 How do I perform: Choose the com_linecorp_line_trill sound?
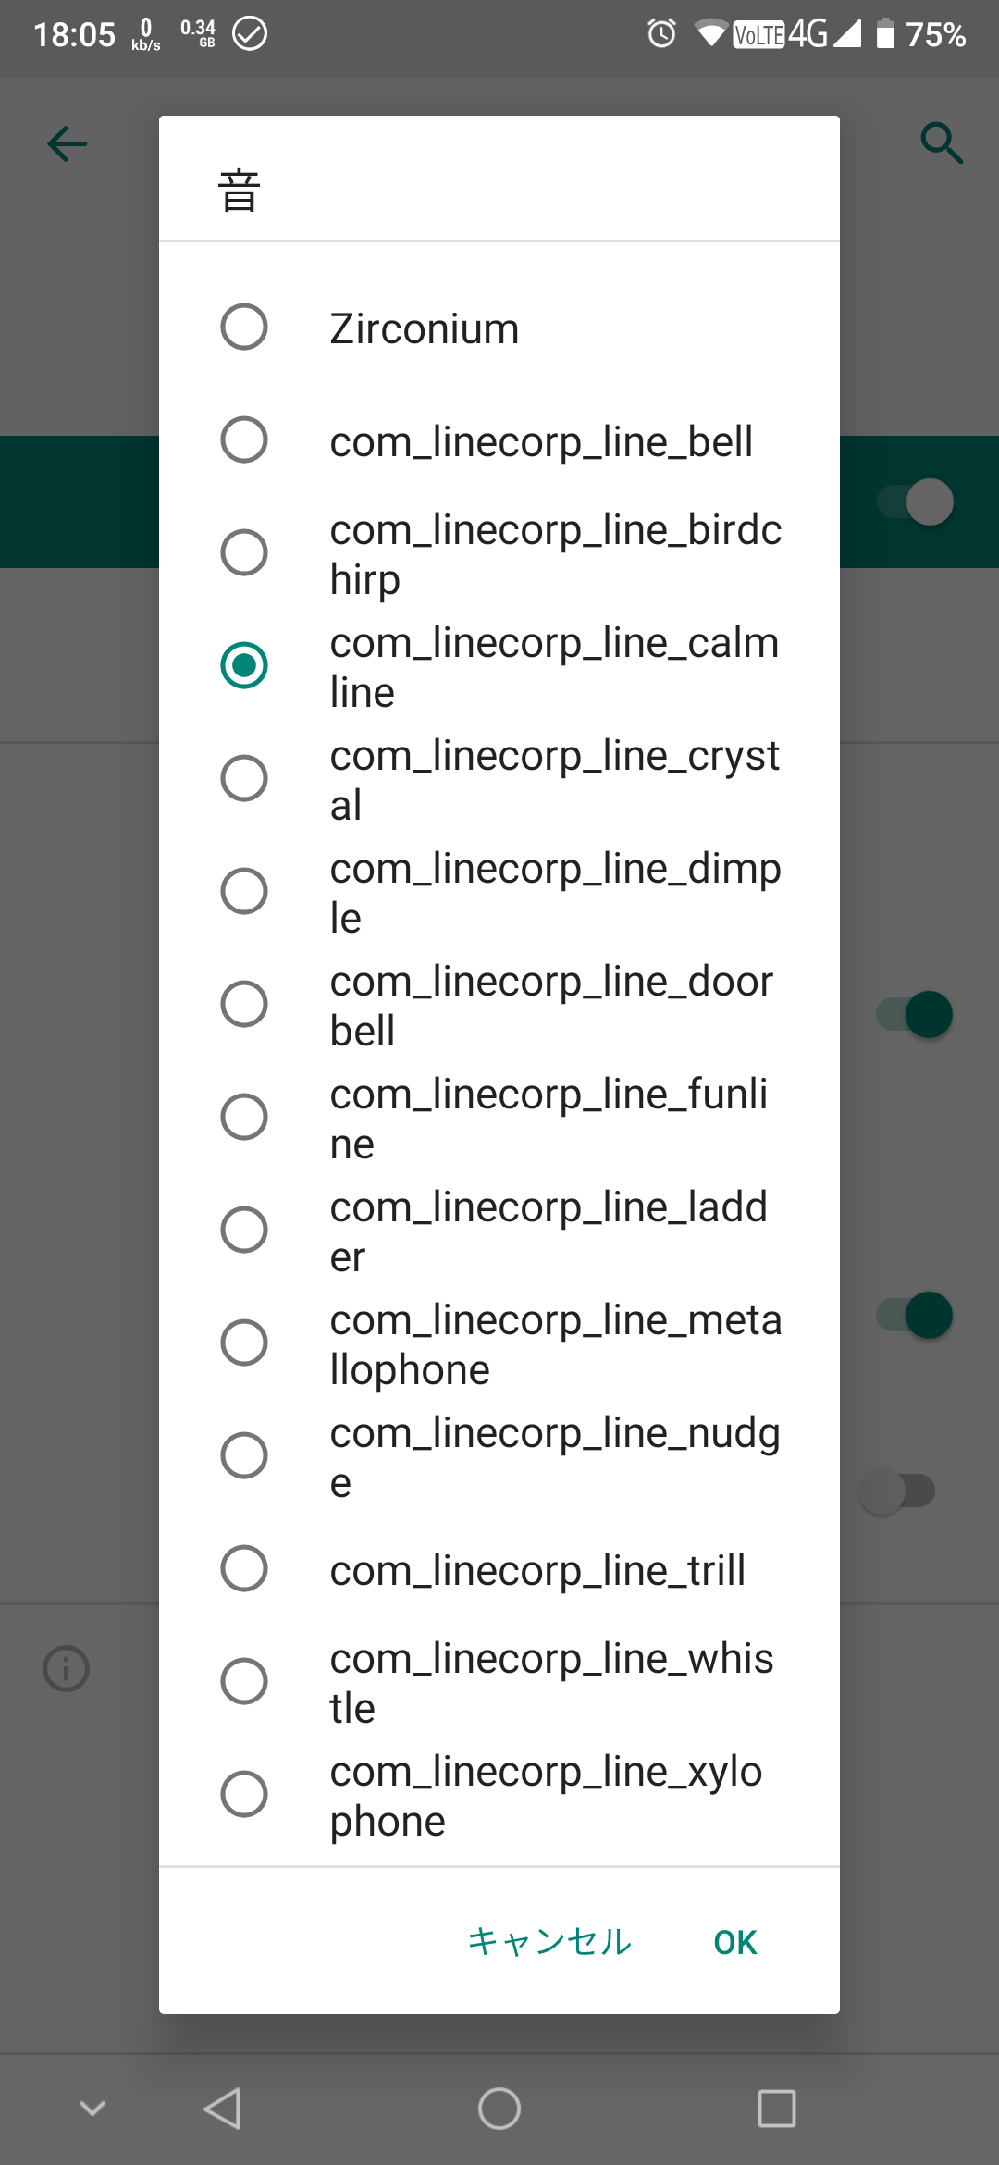point(244,1568)
